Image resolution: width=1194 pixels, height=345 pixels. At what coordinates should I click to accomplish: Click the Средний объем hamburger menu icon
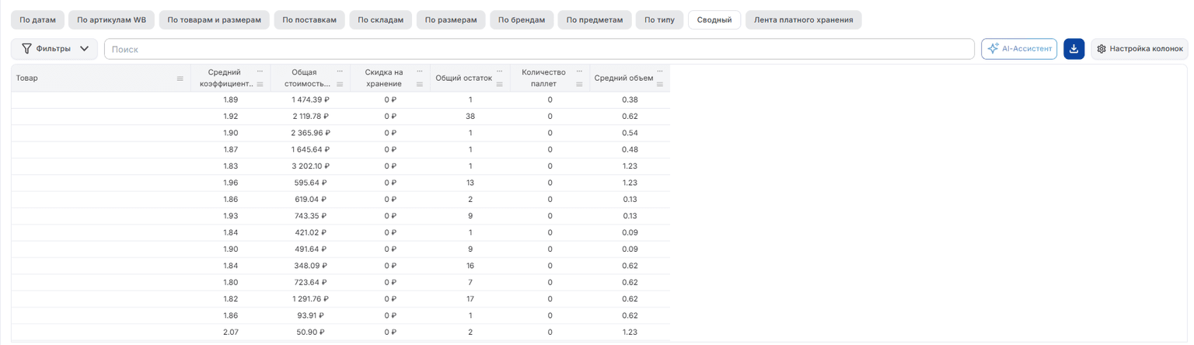pyautogui.click(x=660, y=85)
